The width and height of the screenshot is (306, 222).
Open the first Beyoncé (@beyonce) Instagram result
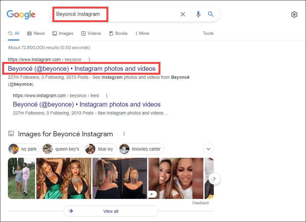81,69
